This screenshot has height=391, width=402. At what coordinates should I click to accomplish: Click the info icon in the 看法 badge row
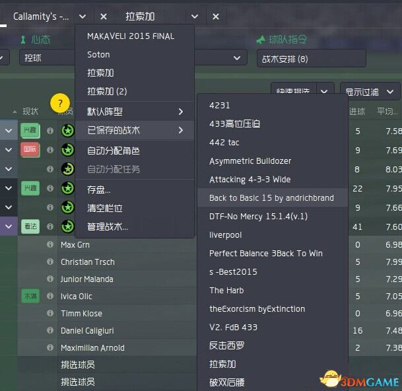tap(50, 227)
